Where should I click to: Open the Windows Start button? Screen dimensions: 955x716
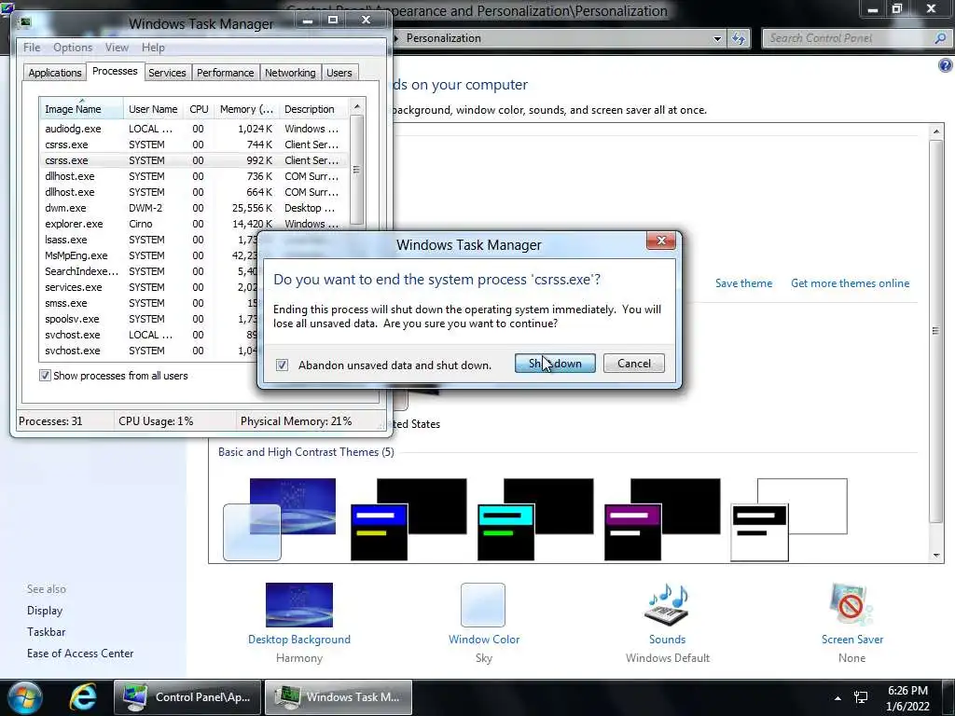25,697
